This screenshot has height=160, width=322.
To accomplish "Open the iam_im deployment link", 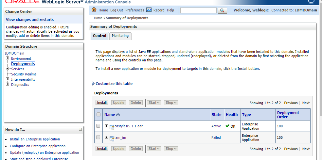I will [x=120, y=137].
